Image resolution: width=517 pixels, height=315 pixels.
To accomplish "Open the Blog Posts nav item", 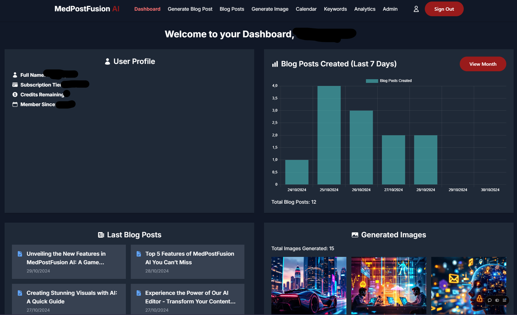I will pos(232,9).
